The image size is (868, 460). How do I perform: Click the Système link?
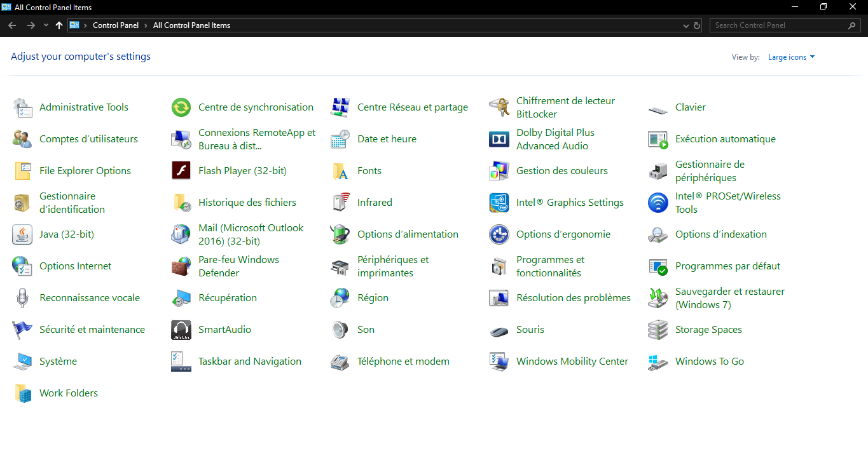[x=58, y=362]
